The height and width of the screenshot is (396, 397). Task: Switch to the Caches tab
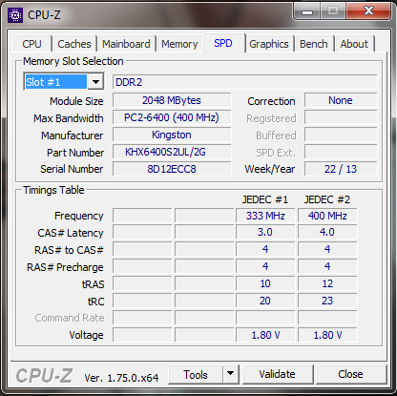pyautogui.click(x=74, y=44)
